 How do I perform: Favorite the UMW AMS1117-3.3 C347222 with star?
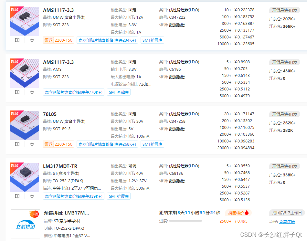[32, 40]
